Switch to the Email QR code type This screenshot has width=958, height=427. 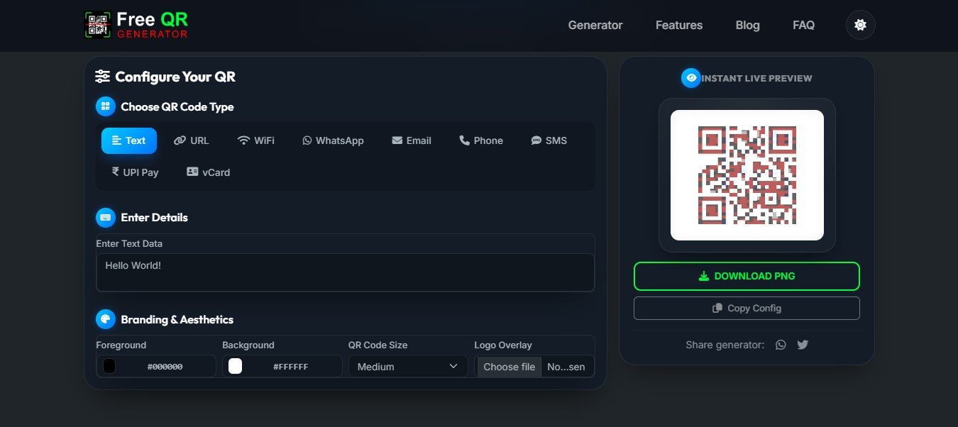click(412, 140)
